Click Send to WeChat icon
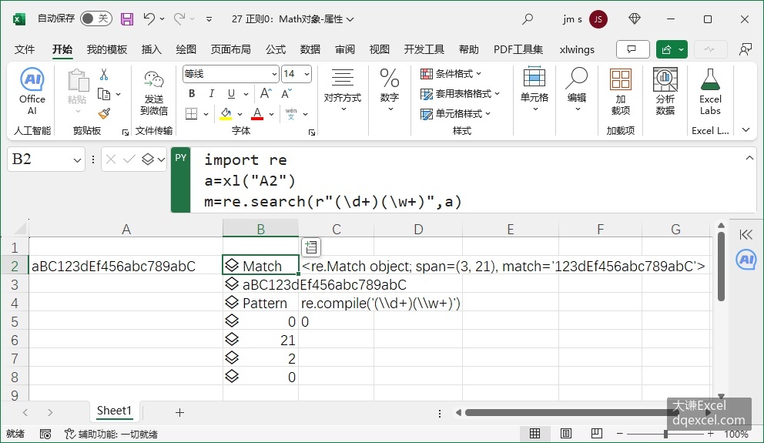 click(x=154, y=92)
